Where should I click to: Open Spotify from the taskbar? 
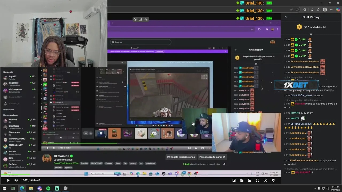click(48, 189)
